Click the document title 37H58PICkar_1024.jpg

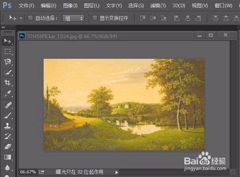(x=52, y=36)
